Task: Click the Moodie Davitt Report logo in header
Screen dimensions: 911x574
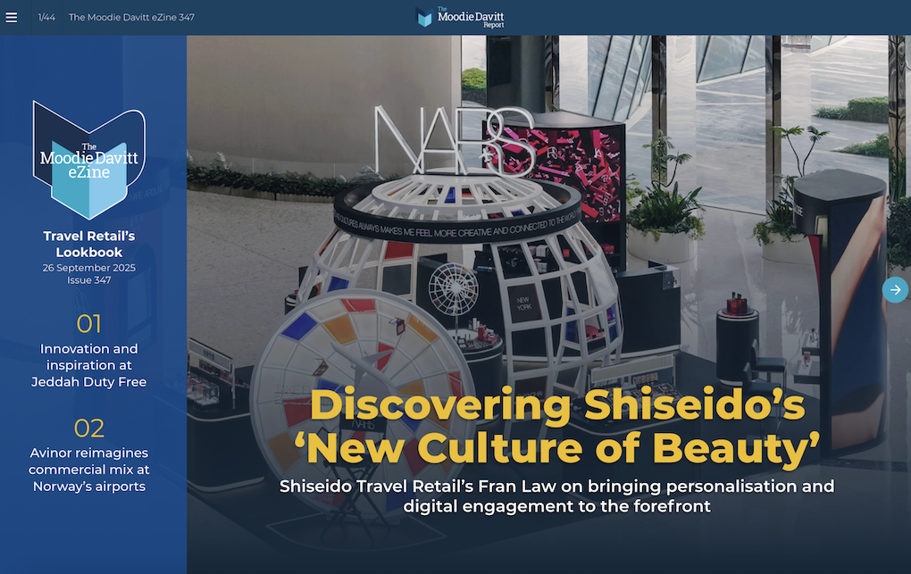Action: pyautogui.click(x=460, y=18)
